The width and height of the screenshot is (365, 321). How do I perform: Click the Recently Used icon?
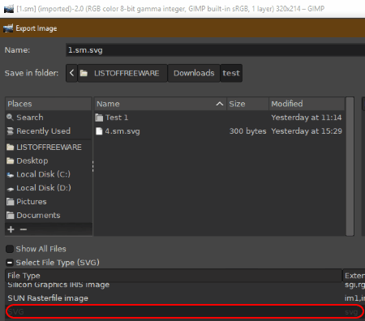(x=10, y=131)
